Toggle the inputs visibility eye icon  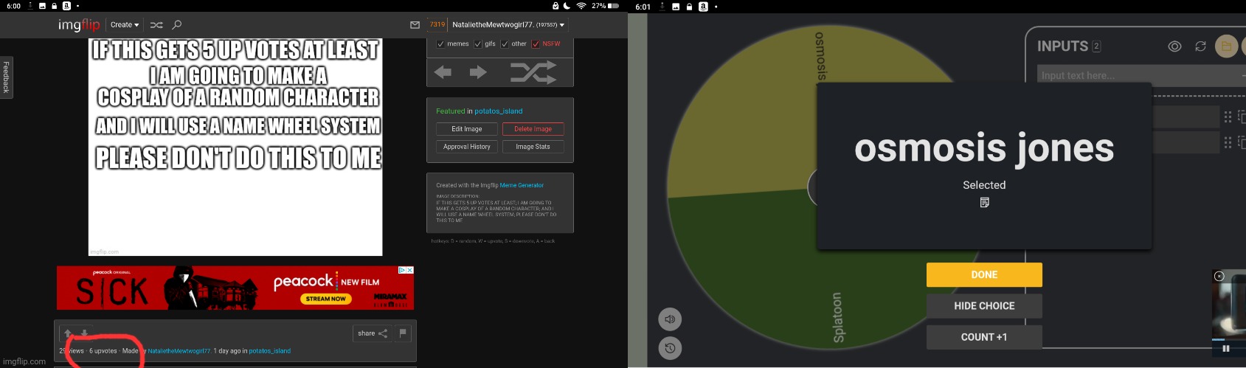coord(1174,46)
